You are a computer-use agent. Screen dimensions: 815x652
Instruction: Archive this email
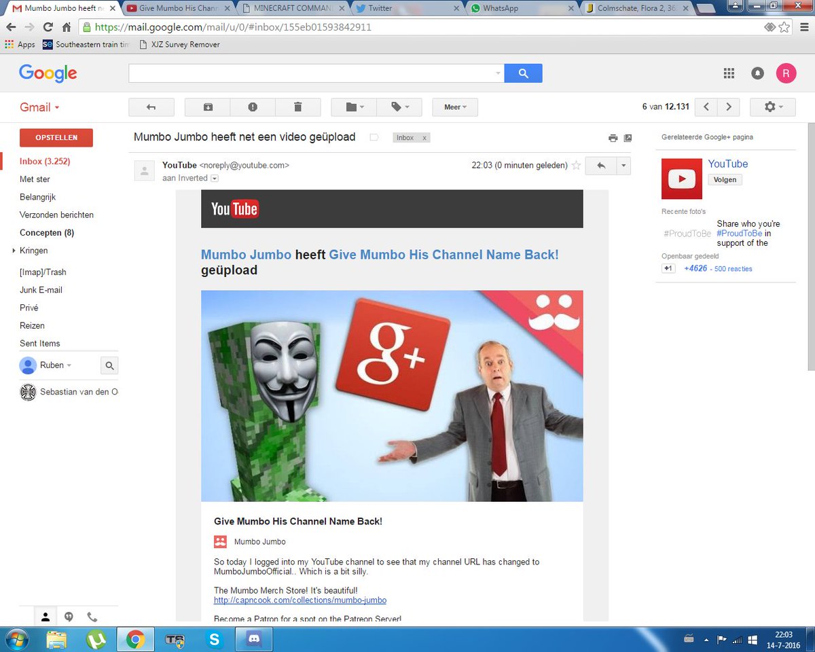click(208, 107)
